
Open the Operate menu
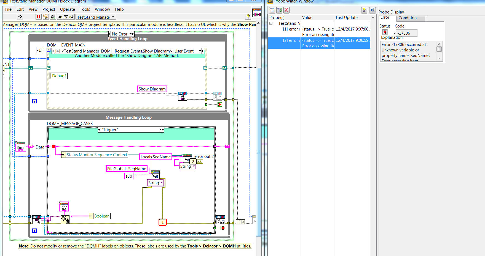tap(68, 9)
